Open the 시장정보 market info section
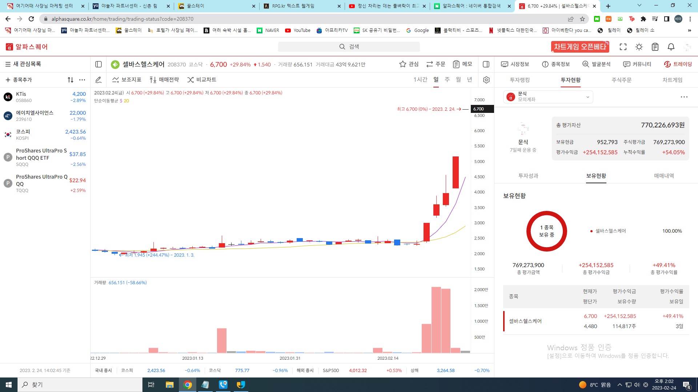The width and height of the screenshot is (698, 392). coord(515,64)
